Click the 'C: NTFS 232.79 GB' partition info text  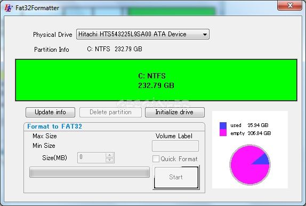coord(115,49)
